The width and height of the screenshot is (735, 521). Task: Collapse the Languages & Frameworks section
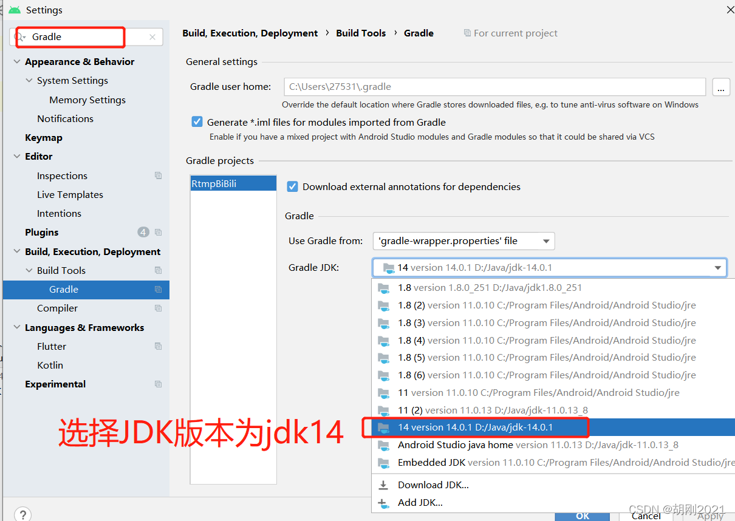(17, 327)
